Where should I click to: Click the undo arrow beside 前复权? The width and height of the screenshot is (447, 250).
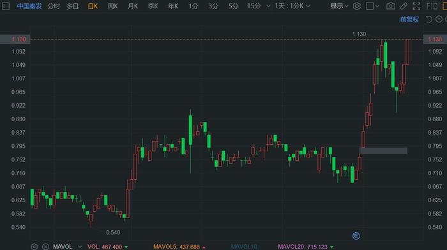tap(428, 19)
